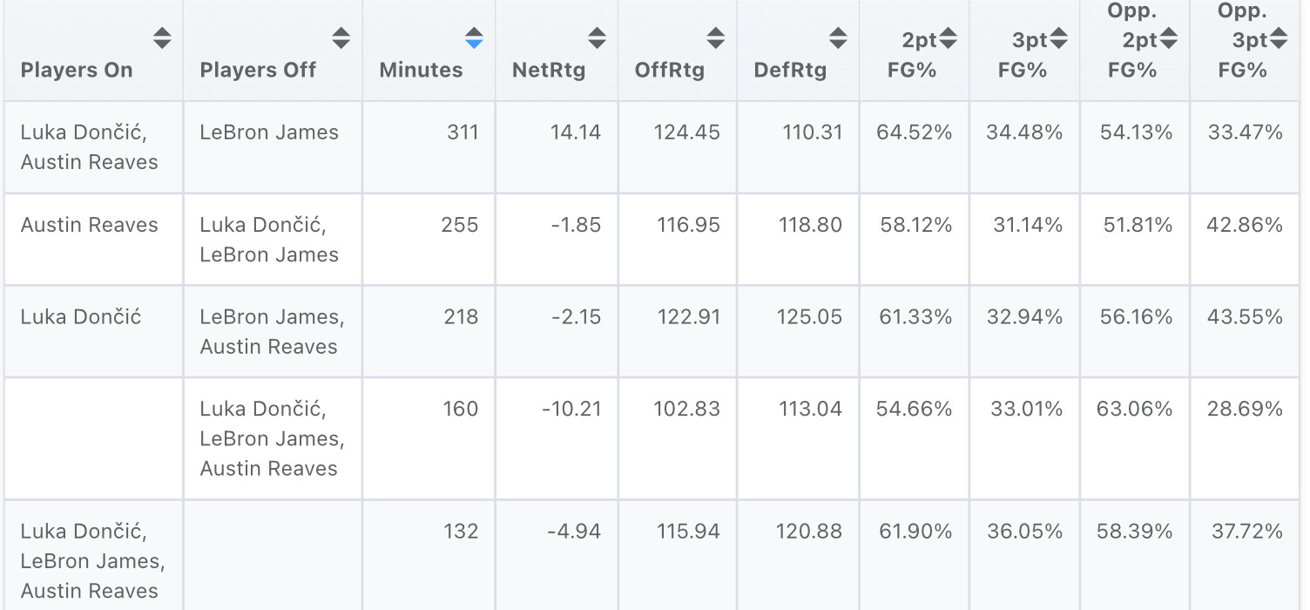Click the Players Off column header label
1310x610 pixels.
258,71
